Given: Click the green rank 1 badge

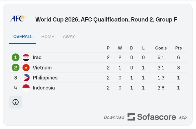Looking at the screenshot, I should pos(16,57).
